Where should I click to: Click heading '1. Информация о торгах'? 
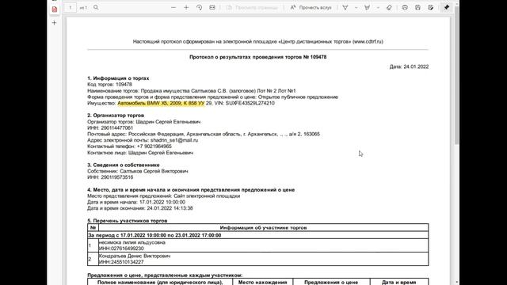[118, 78]
